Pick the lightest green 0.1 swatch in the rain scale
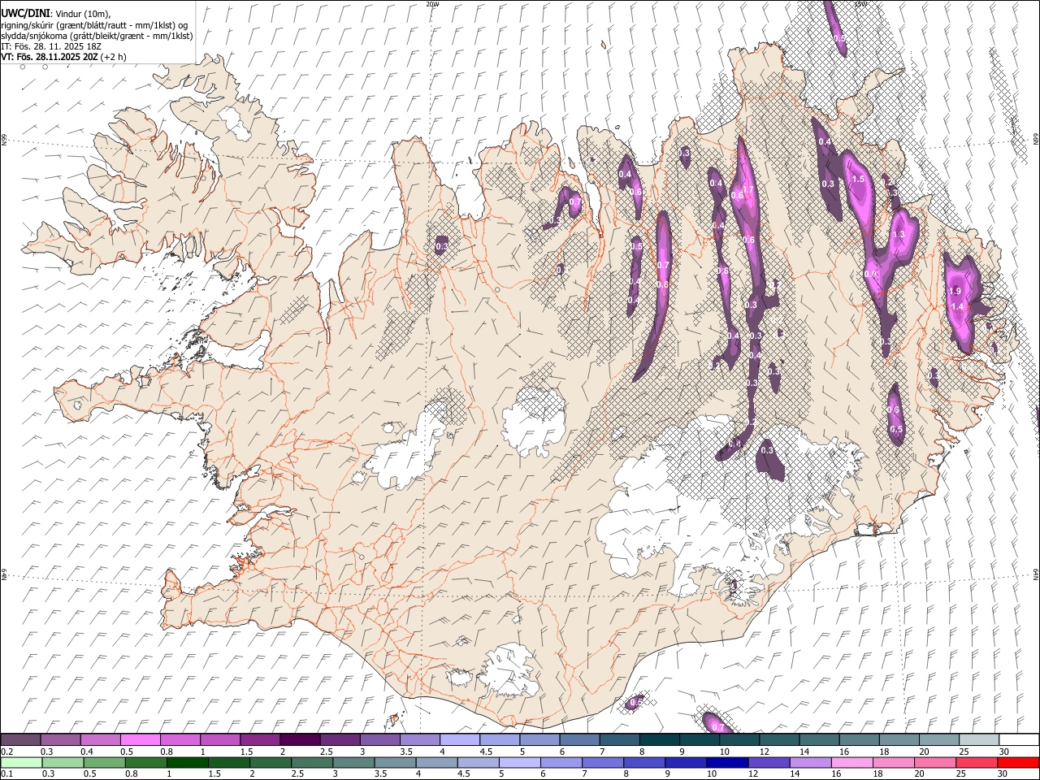The width and height of the screenshot is (1040, 780). (x=21, y=762)
